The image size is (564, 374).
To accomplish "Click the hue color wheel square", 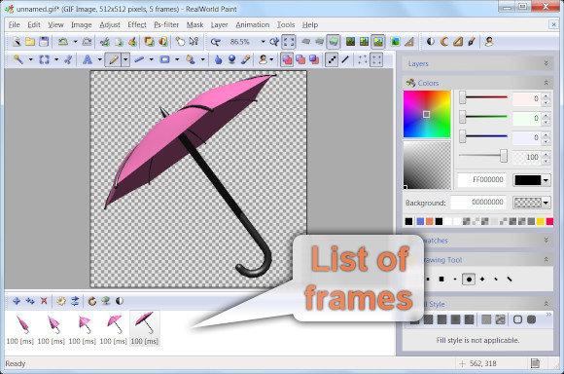I will 427,114.
